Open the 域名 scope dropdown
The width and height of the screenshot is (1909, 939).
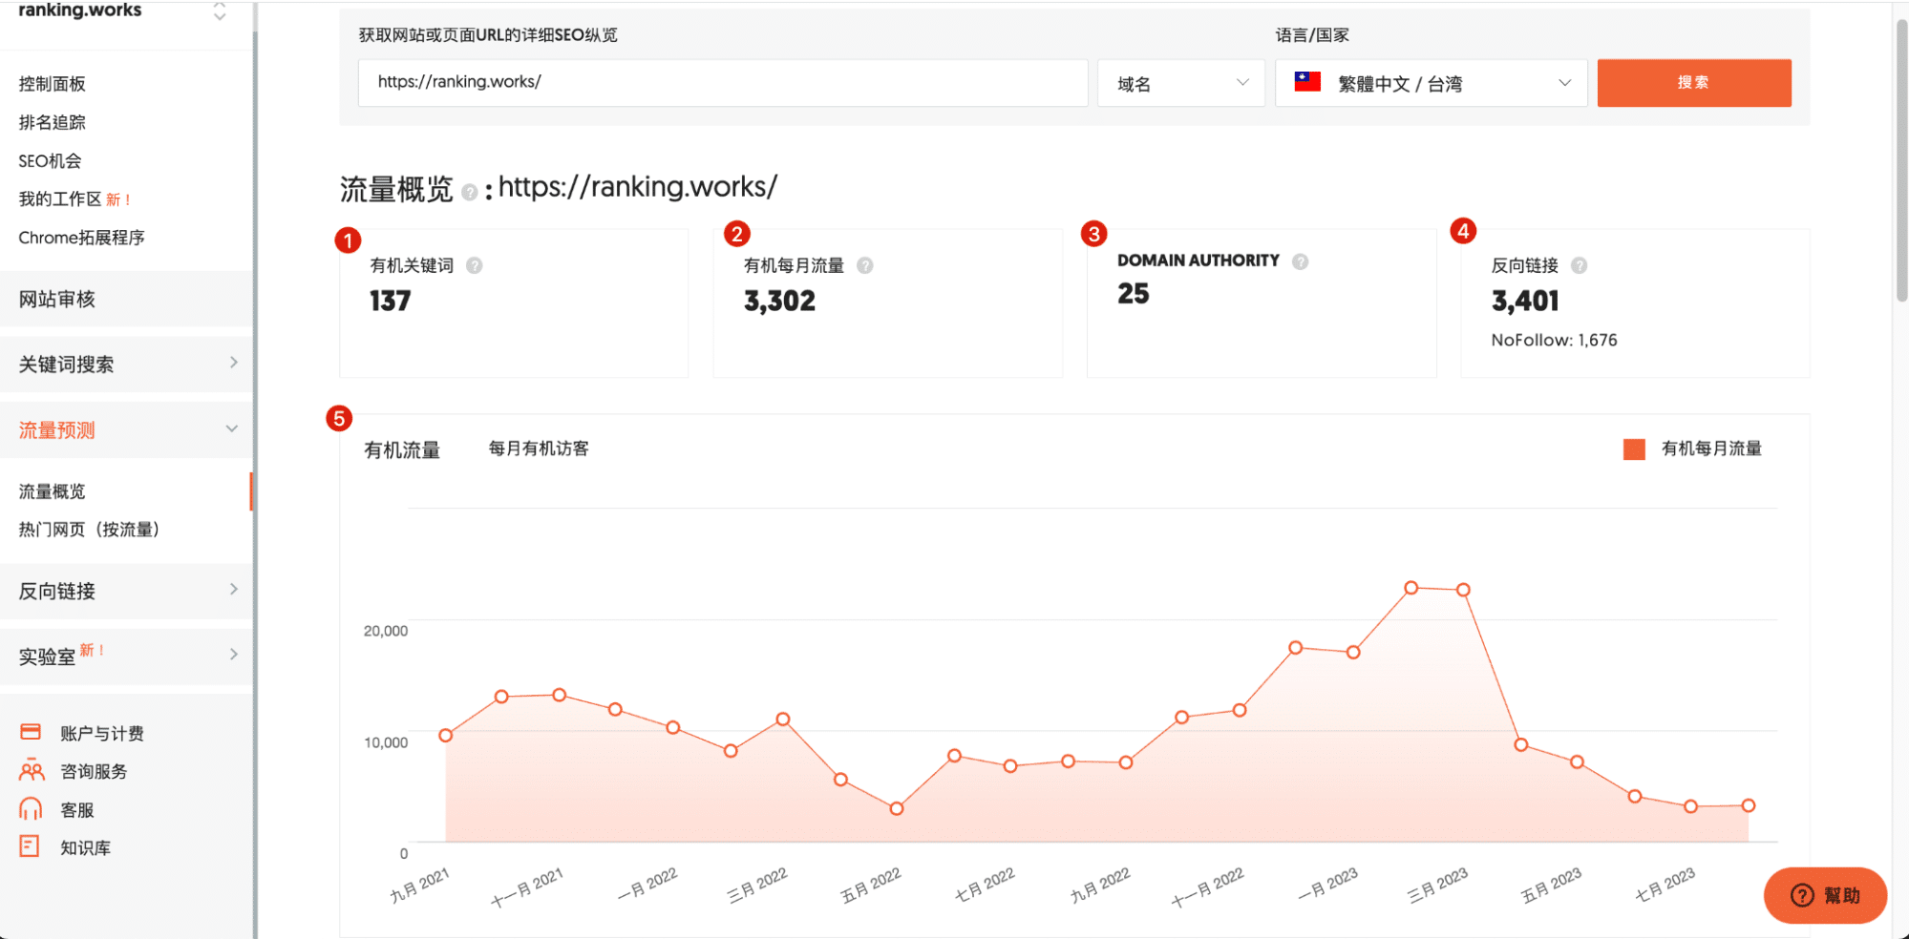(x=1181, y=84)
